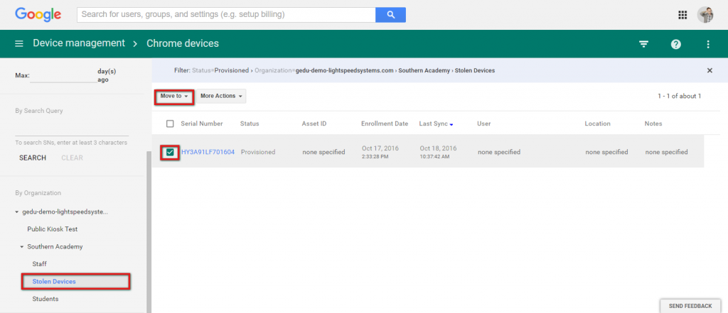728x313 pixels.
Task: Click the Notes none specified cell
Action: point(666,152)
